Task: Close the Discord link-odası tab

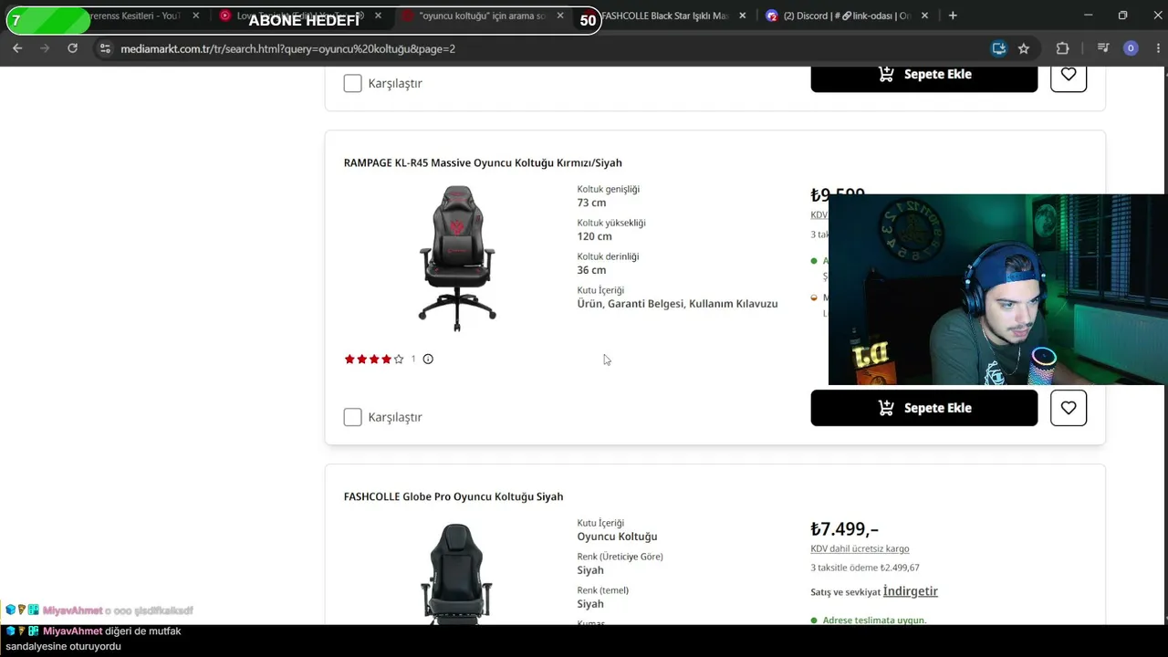Action: (925, 16)
